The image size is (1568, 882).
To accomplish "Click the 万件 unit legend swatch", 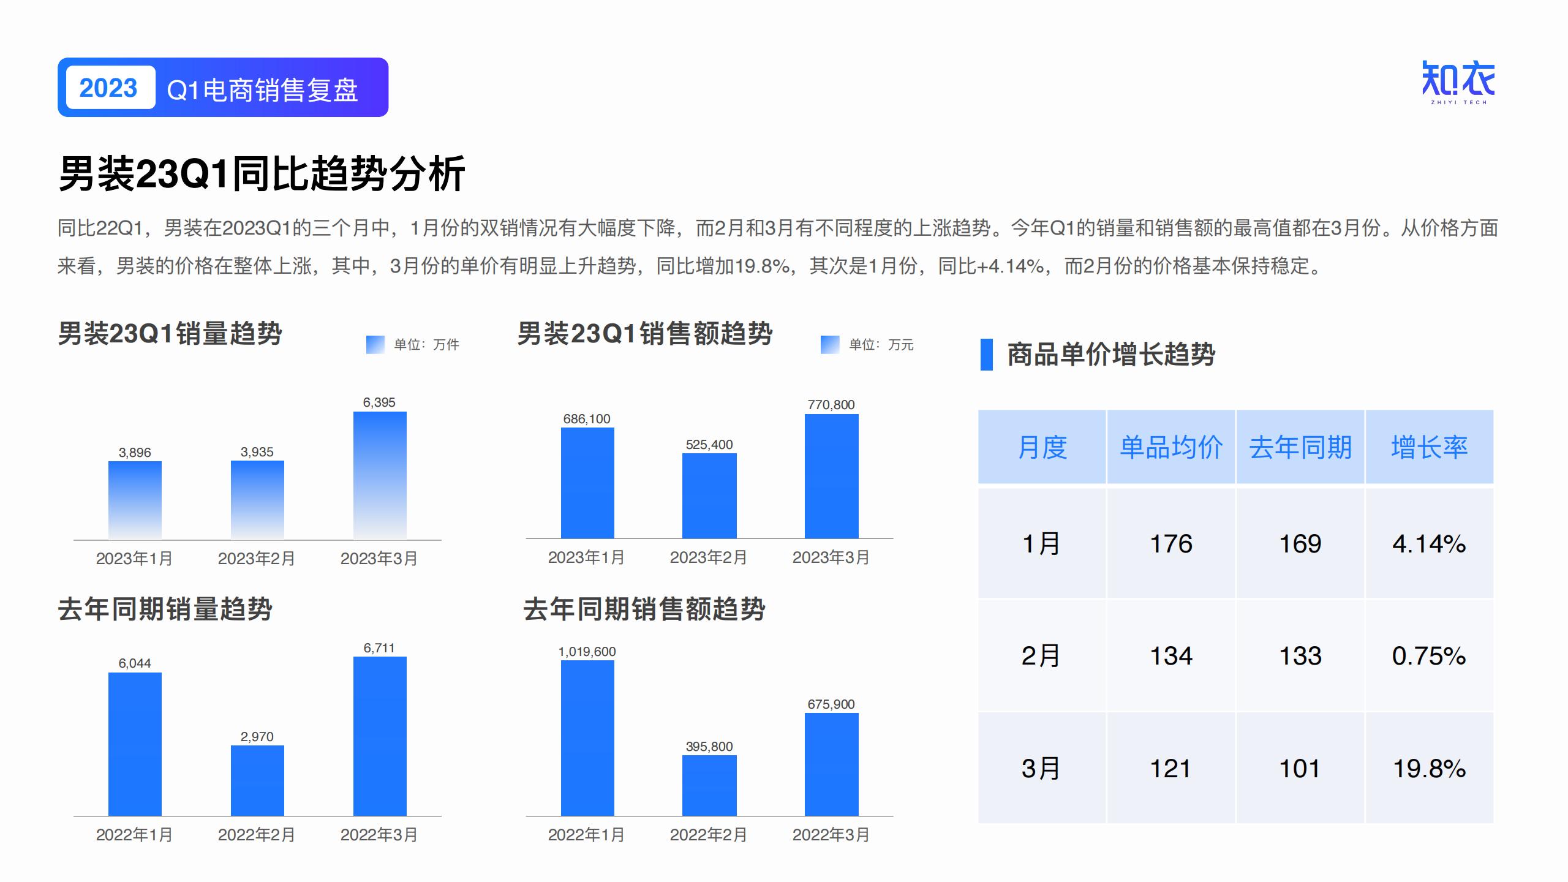I will [x=375, y=344].
